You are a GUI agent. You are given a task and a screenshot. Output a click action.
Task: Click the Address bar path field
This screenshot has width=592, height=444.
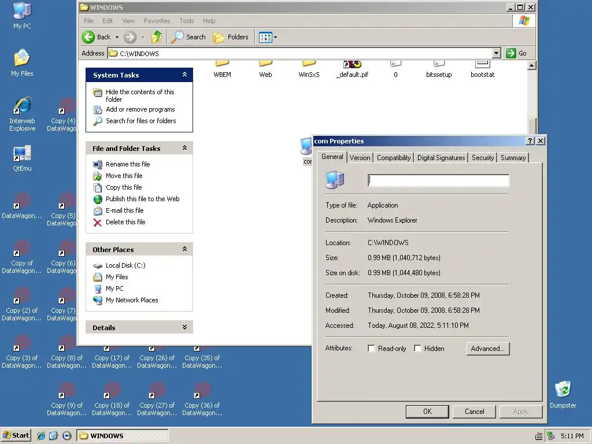[300, 53]
